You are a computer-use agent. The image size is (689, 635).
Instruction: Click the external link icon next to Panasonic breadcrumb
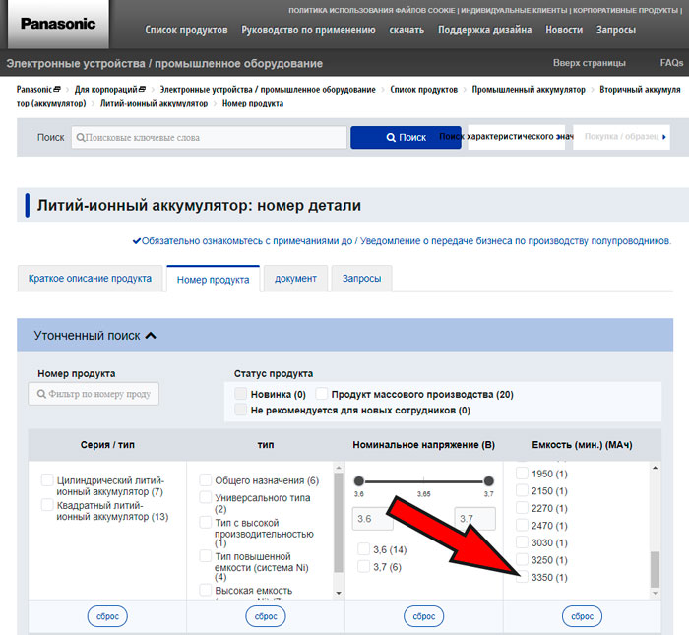pos(57,89)
